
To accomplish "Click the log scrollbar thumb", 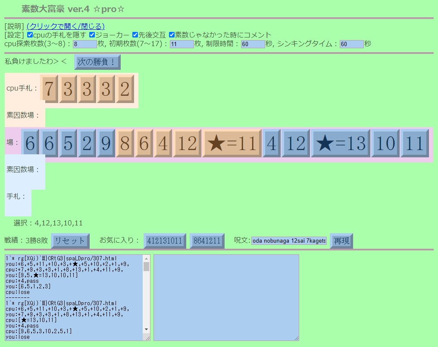I will click(147, 266).
